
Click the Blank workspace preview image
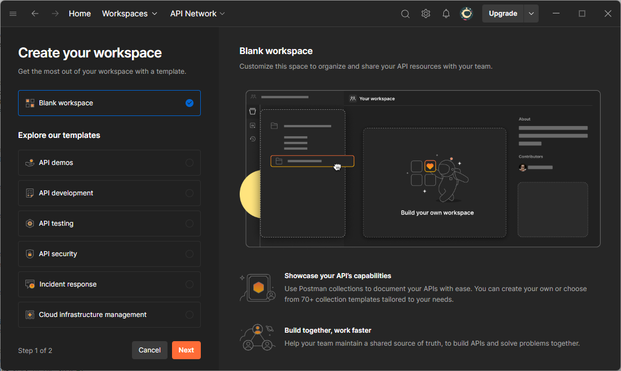[x=423, y=169]
